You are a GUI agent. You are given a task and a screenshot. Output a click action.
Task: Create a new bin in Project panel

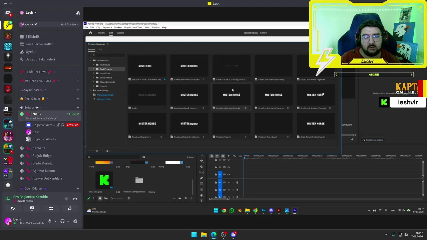coord(179,198)
